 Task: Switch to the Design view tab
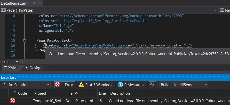[33, 68]
